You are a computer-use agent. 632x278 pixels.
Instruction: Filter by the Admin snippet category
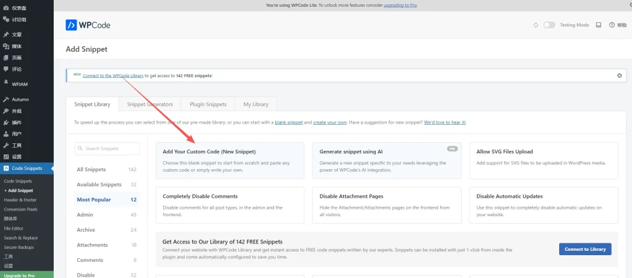tap(85, 215)
